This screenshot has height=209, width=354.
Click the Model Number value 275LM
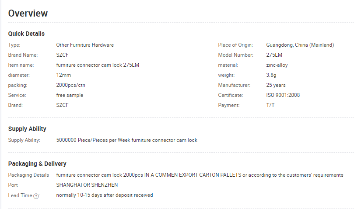pyautogui.click(x=274, y=55)
